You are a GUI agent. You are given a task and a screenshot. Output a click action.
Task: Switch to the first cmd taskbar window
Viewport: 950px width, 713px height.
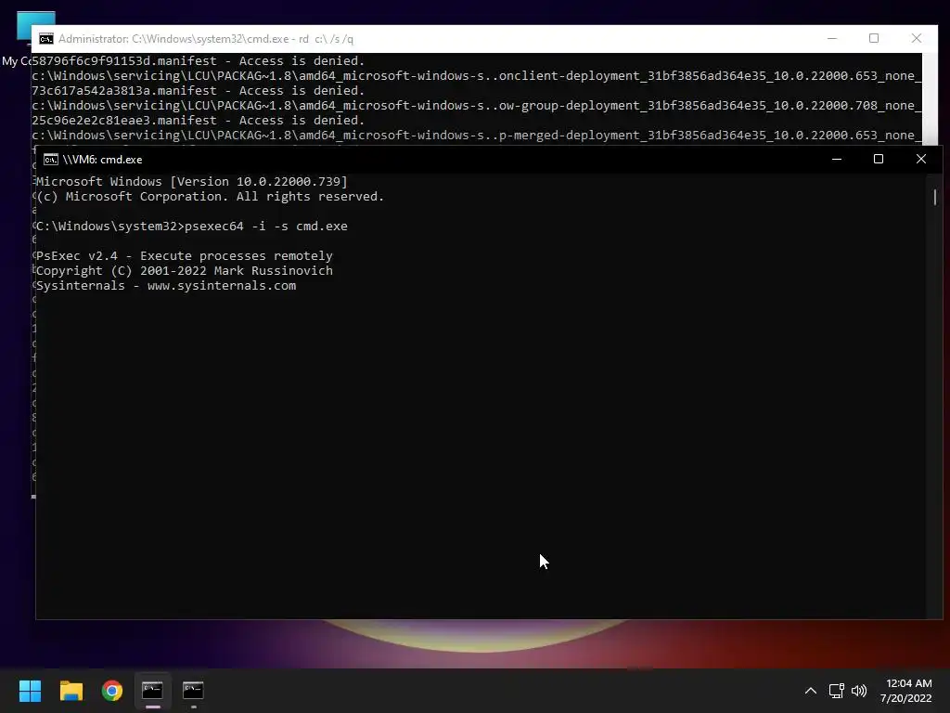[x=152, y=691]
